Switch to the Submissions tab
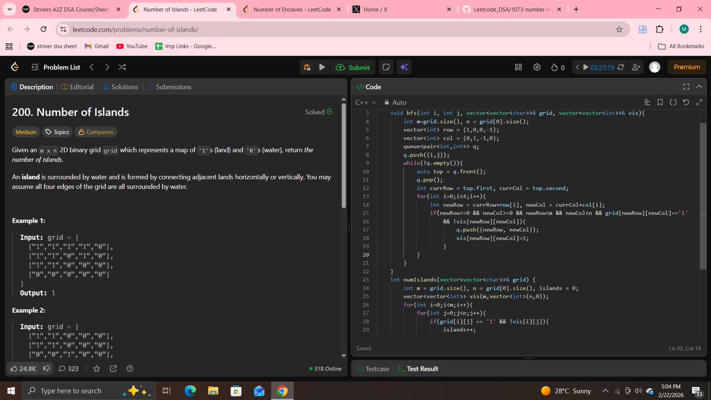Screen dimensions: 711x400 pos(169,87)
